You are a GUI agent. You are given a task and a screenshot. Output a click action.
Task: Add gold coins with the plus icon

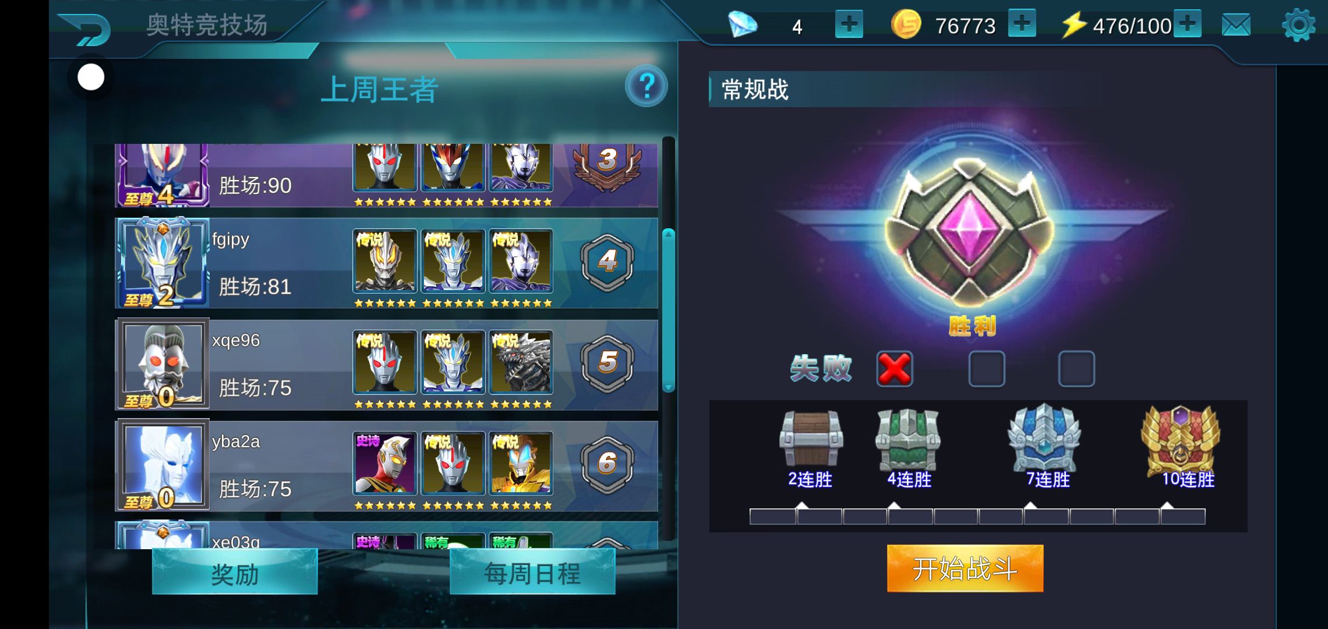[x=1022, y=24]
